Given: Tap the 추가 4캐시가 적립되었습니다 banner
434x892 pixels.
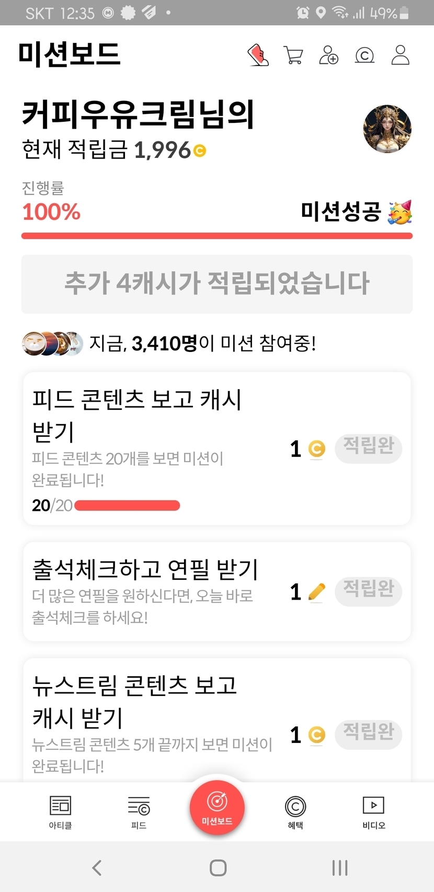Looking at the screenshot, I should tap(217, 284).
